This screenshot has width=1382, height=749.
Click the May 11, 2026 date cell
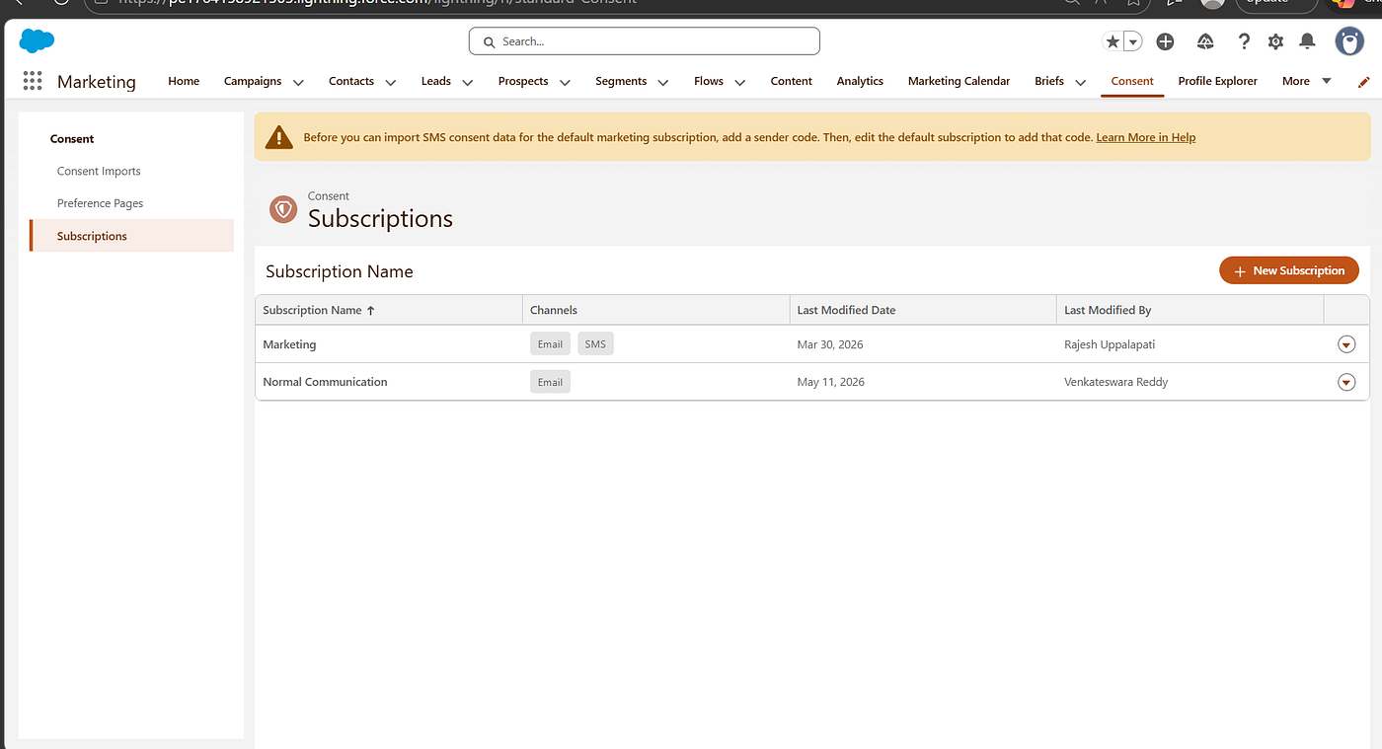831,382
